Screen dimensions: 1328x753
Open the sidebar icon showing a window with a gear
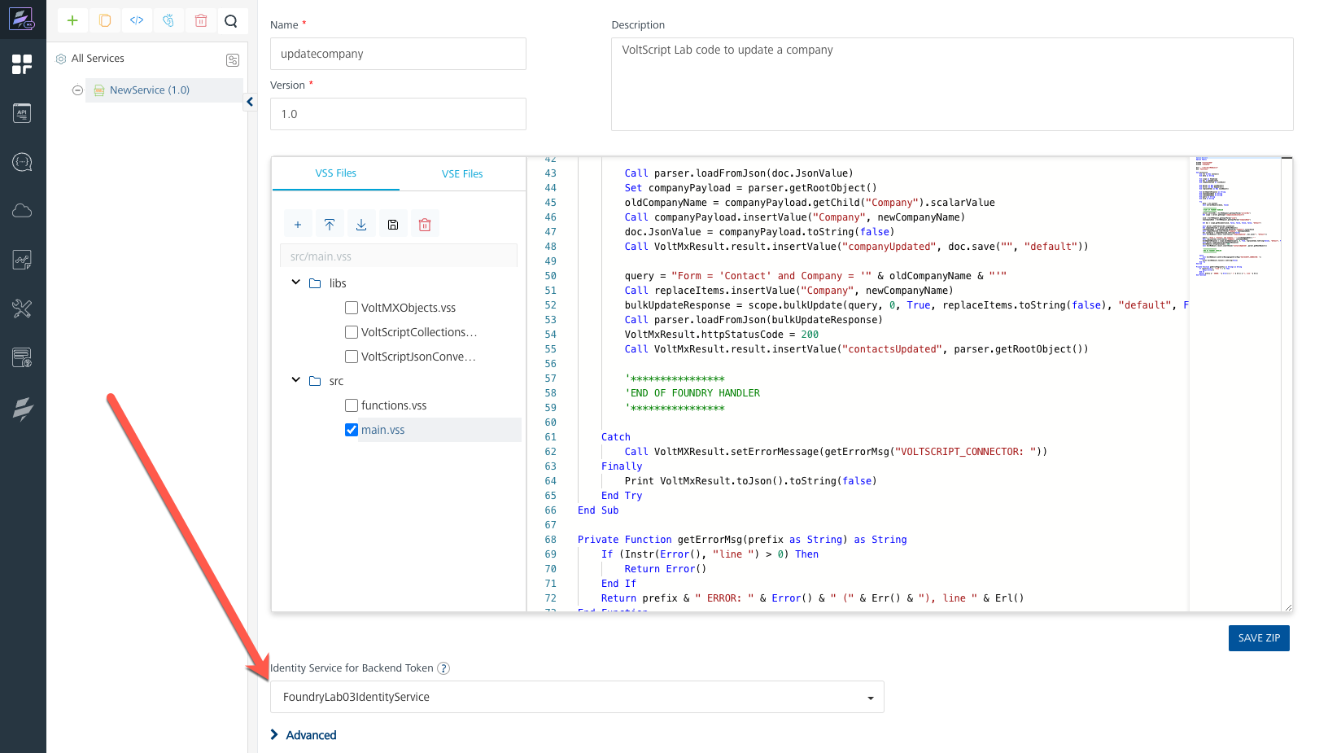(22, 357)
